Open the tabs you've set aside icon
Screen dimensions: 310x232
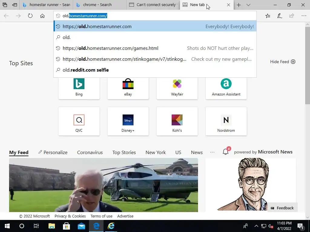5,5
